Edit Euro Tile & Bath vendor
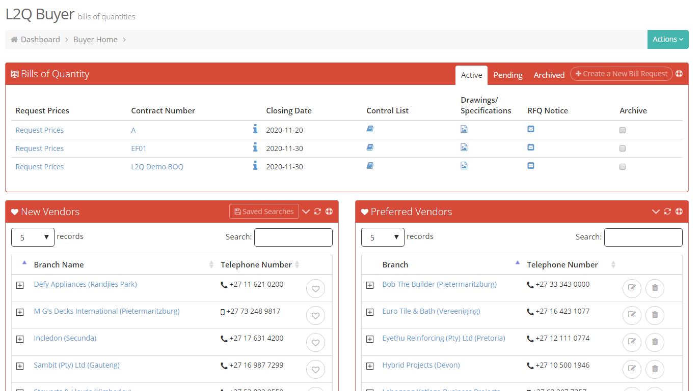The width and height of the screenshot is (700, 391). tap(632, 315)
